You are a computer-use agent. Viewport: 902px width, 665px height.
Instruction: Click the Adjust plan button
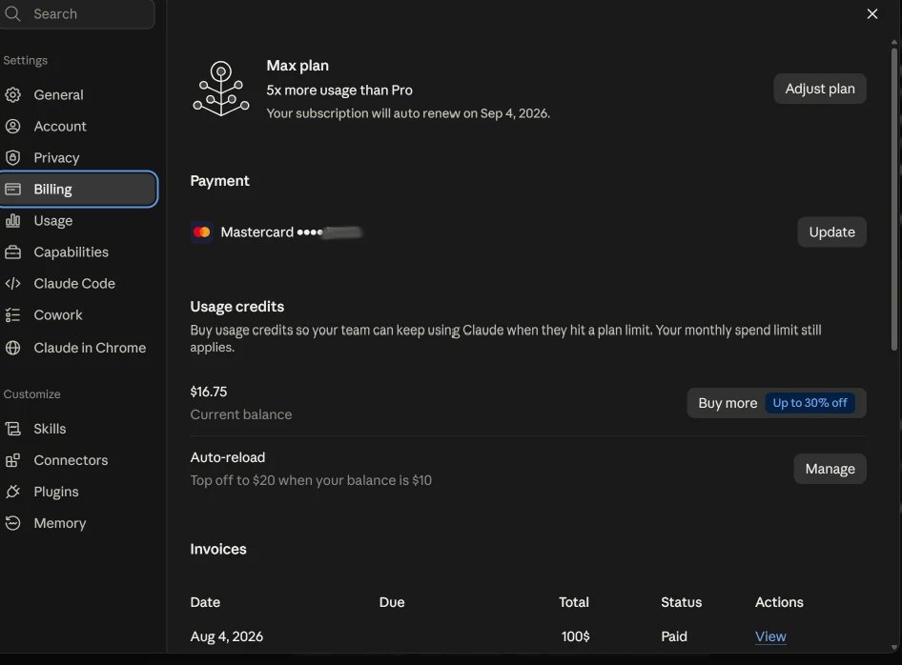click(820, 89)
